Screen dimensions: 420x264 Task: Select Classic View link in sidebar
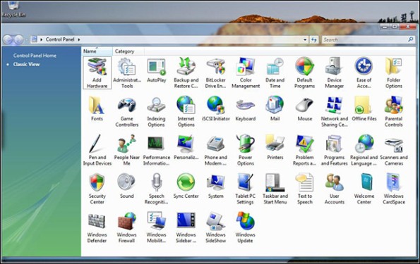pos(26,64)
